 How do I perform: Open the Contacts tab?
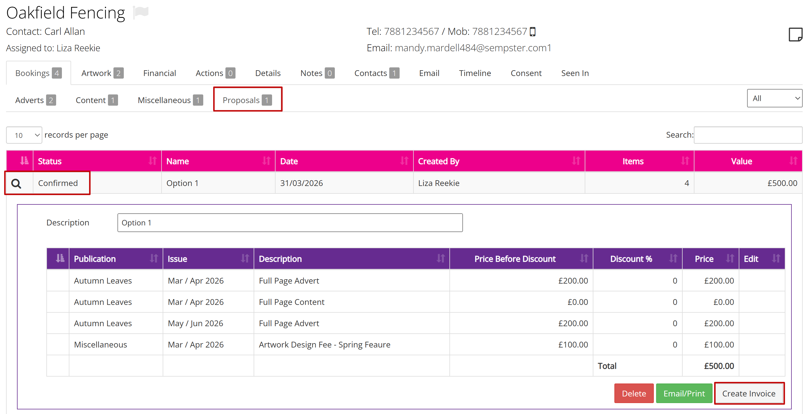click(377, 73)
